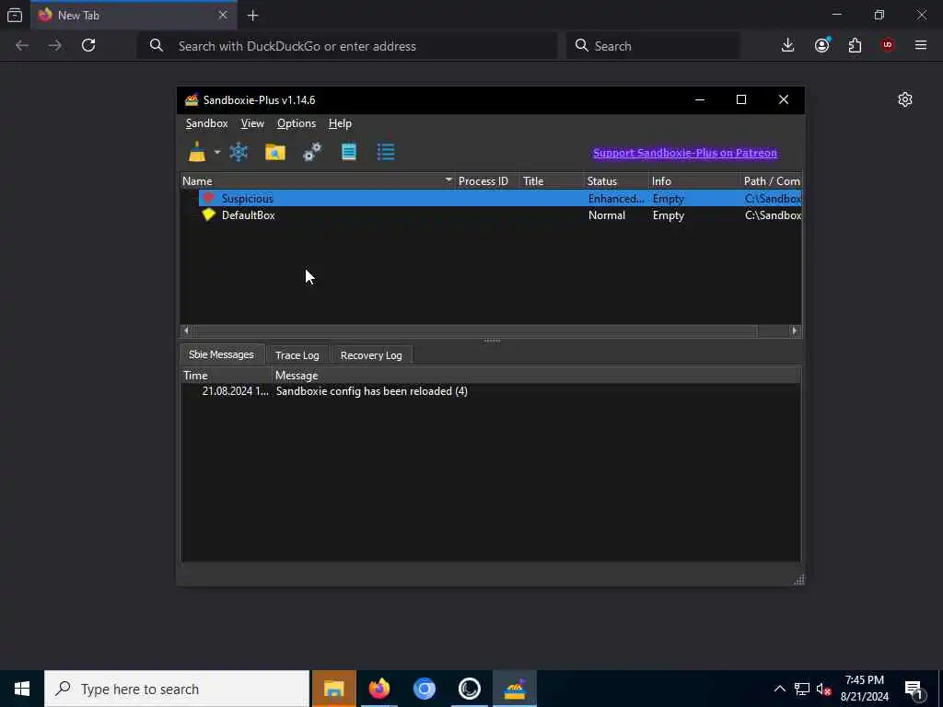Click the Time column header in messages
The image size is (943, 707).
click(x=227, y=376)
